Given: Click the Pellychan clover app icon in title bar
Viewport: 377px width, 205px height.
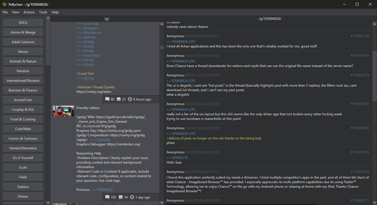Looking at the screenshot, I should pyautogui.click(x=5, y=4).
